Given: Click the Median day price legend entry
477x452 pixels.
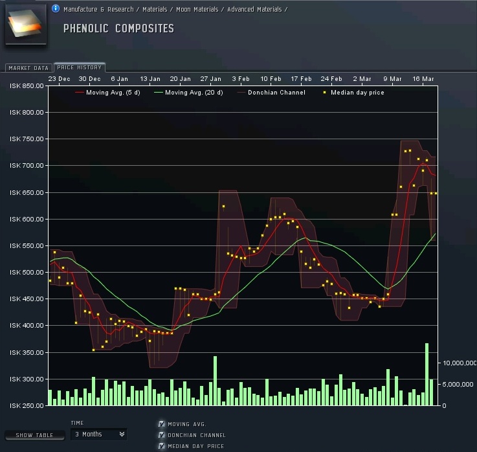Looking at the screenshot, I should [x=353, y=92].
